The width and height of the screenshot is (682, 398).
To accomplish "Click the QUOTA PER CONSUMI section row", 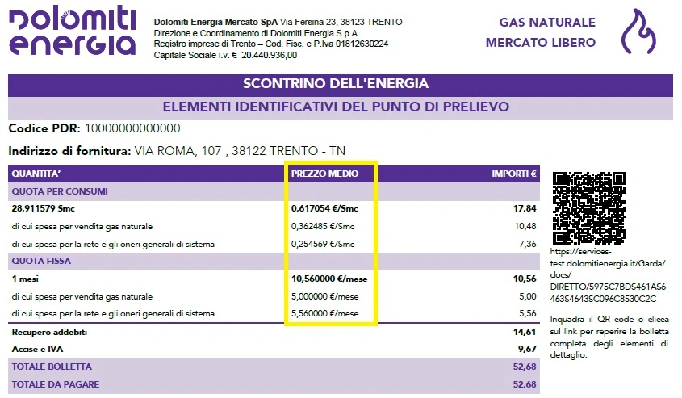I will click(x=274, y=191).
